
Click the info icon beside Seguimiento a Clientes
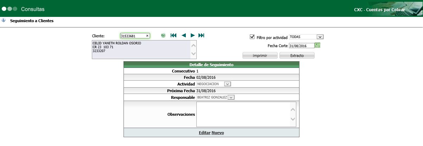click(x=4, y=20)
